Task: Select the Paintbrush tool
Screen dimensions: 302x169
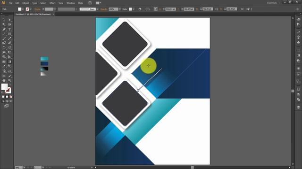Action: pos(4,38)
